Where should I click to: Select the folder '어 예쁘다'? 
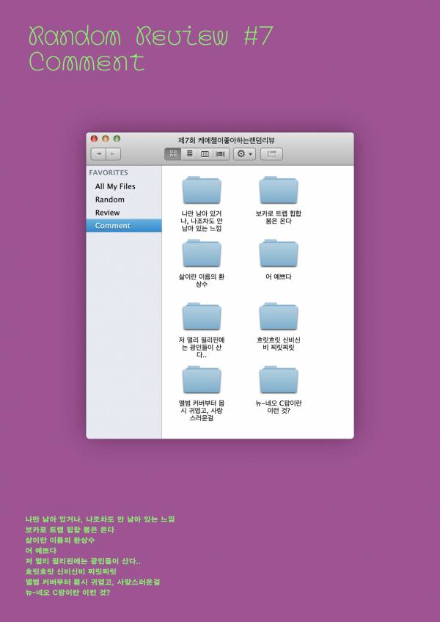point(279,254)
